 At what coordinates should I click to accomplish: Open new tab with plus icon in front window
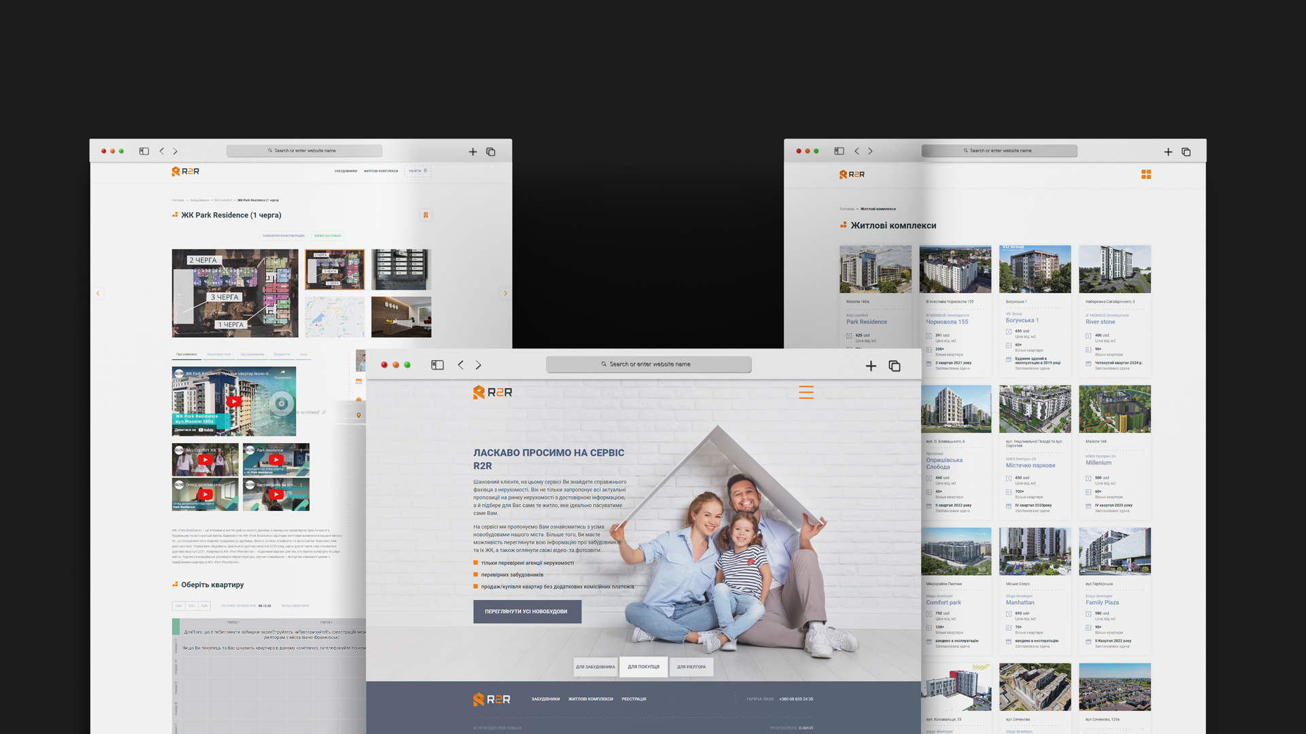pos(871,366)
